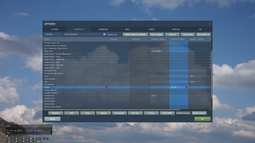The width and height of the screenshot is (255, 143).
Task: Click the left arrow key on scratchpad keypad
Action: [x=38, y=139]
